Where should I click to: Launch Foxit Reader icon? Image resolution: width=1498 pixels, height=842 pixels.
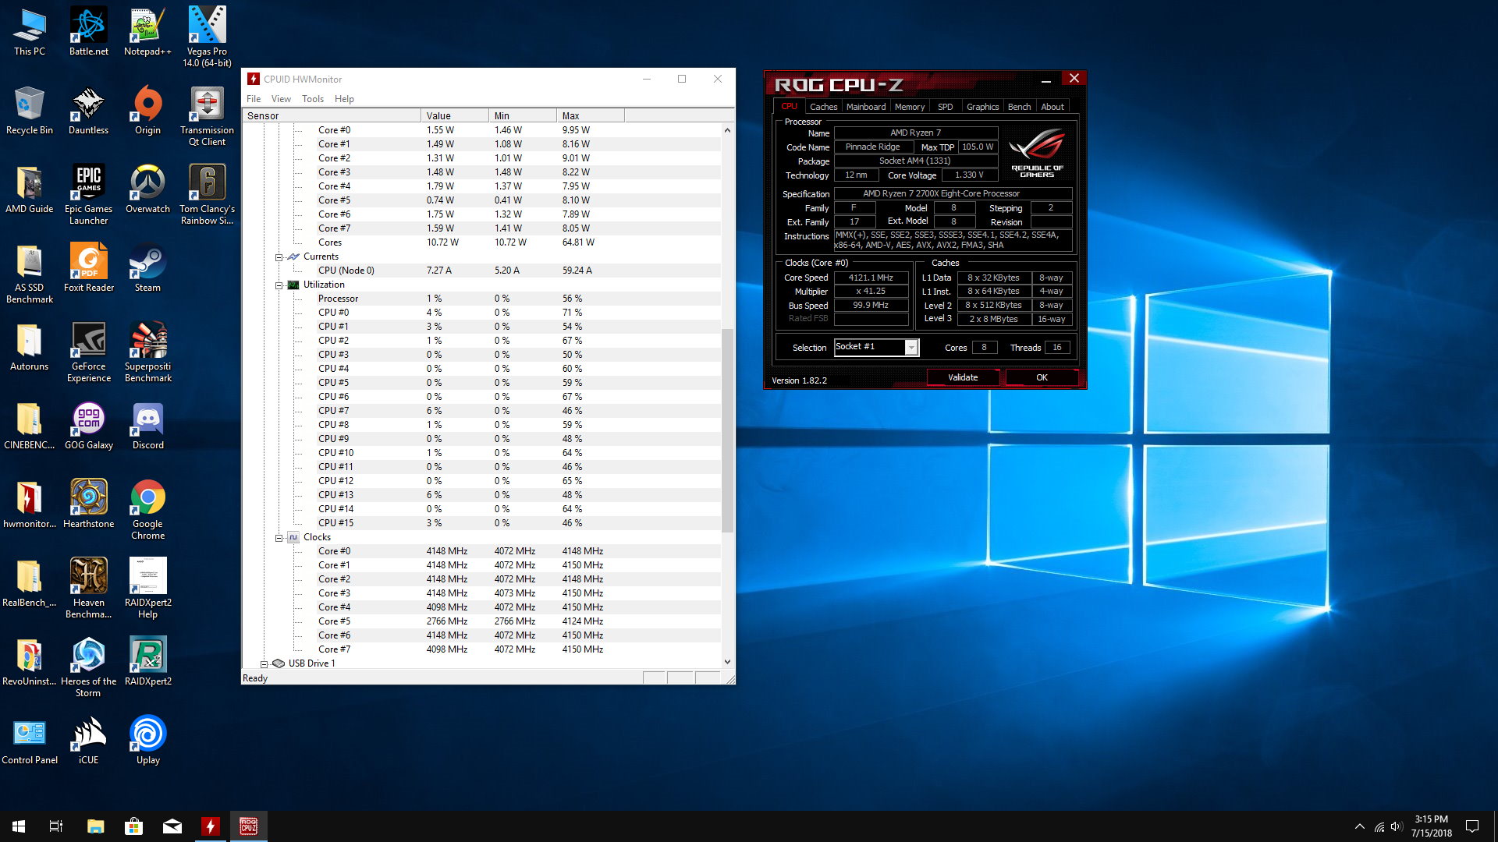point(89,267)
